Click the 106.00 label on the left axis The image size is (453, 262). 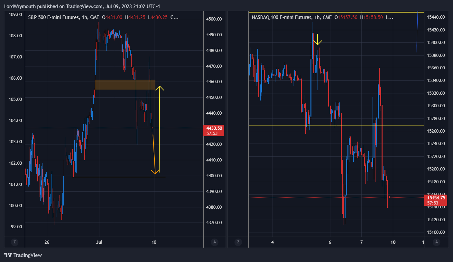(15, 78)
